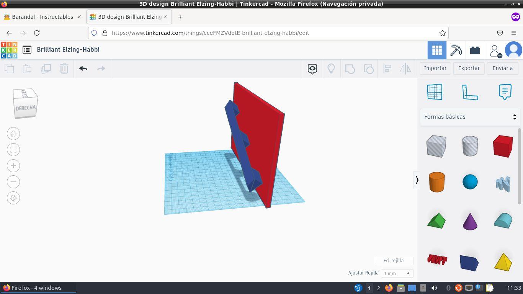This screenshot has height=294, width=523.
Task: Zoom out the workplane view
Action: [13, 182]
